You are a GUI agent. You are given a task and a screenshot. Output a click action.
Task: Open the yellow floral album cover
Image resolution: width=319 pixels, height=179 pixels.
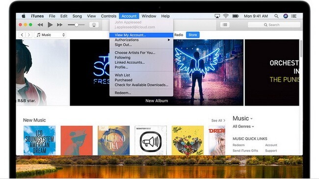(187, 141)
